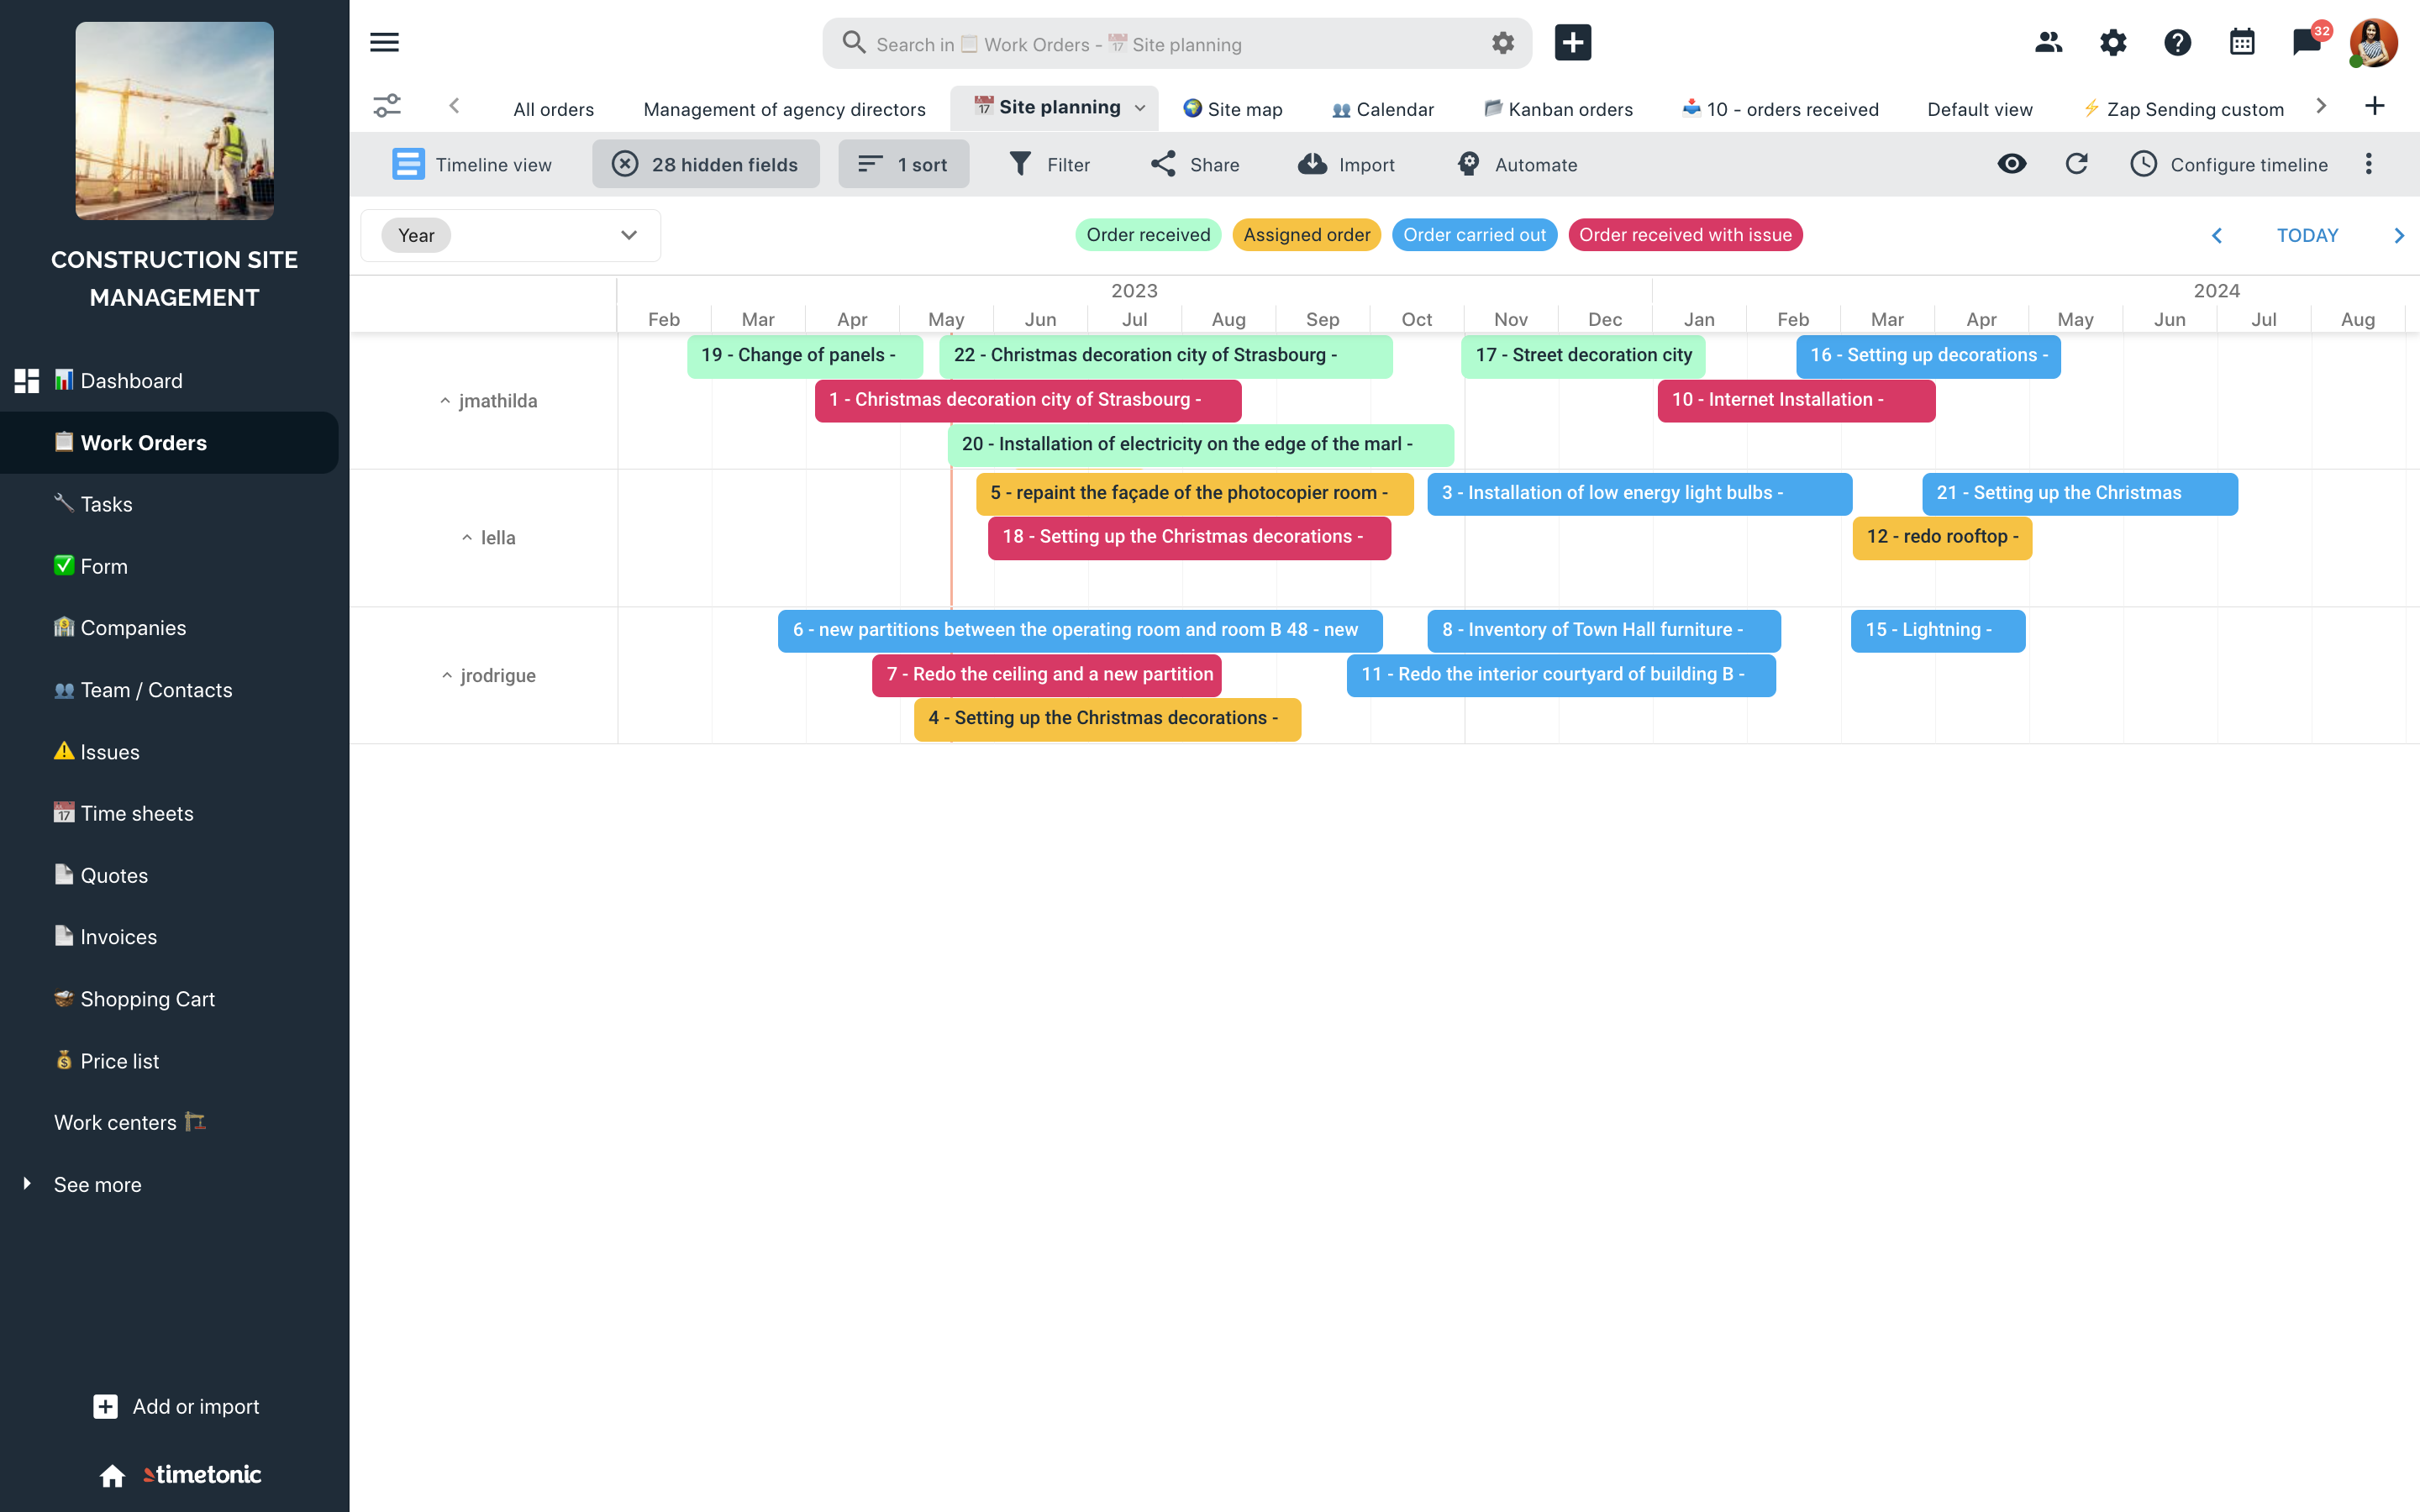Toggle the Order received legend filter

click(x=1148, y=235)
